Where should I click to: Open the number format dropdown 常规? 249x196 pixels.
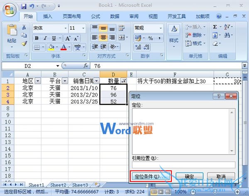click(161, 28)
